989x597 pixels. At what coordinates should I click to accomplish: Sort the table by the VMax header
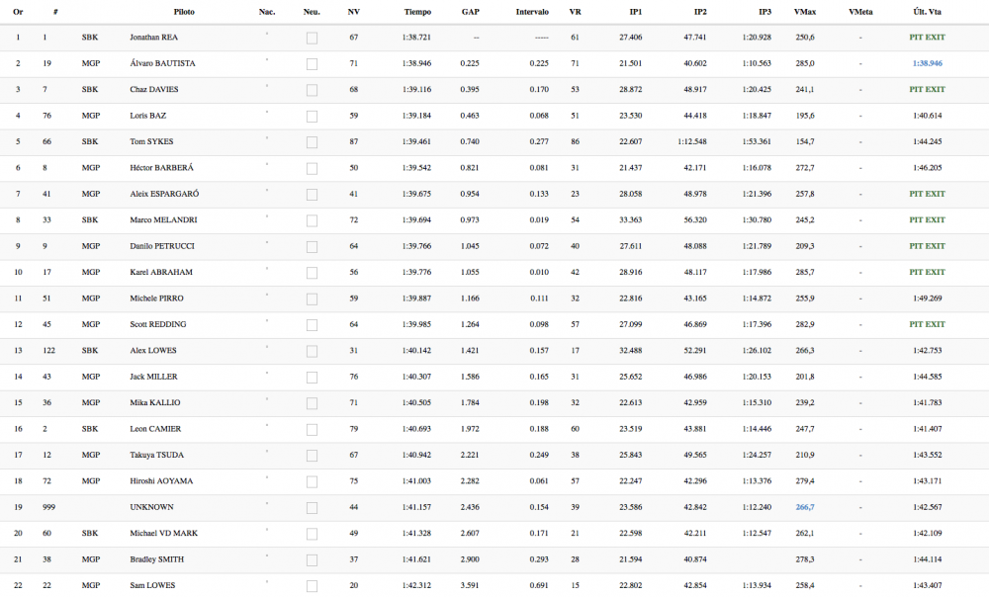[804, 12]
